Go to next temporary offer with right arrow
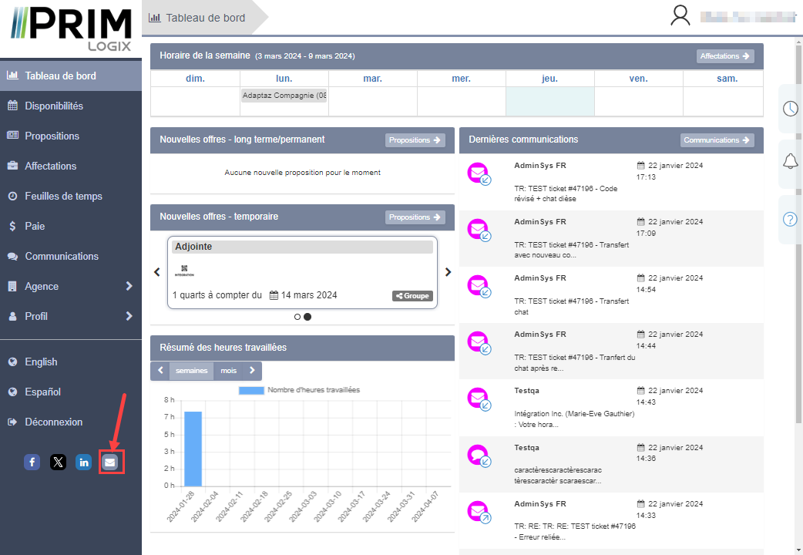803x555 pixels. 448,272
